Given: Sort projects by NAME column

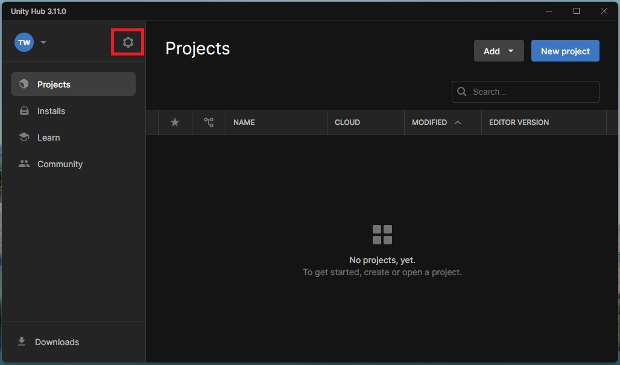Looking at the screenshot, I should click(276, 122).
